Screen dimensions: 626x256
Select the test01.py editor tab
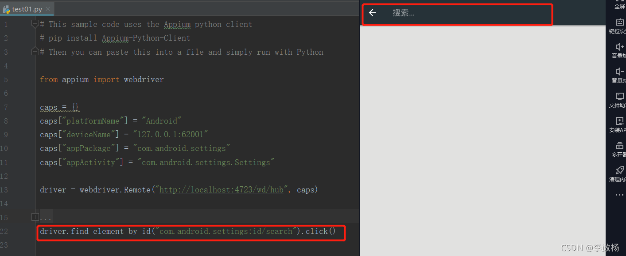click(x=27, y=9)
